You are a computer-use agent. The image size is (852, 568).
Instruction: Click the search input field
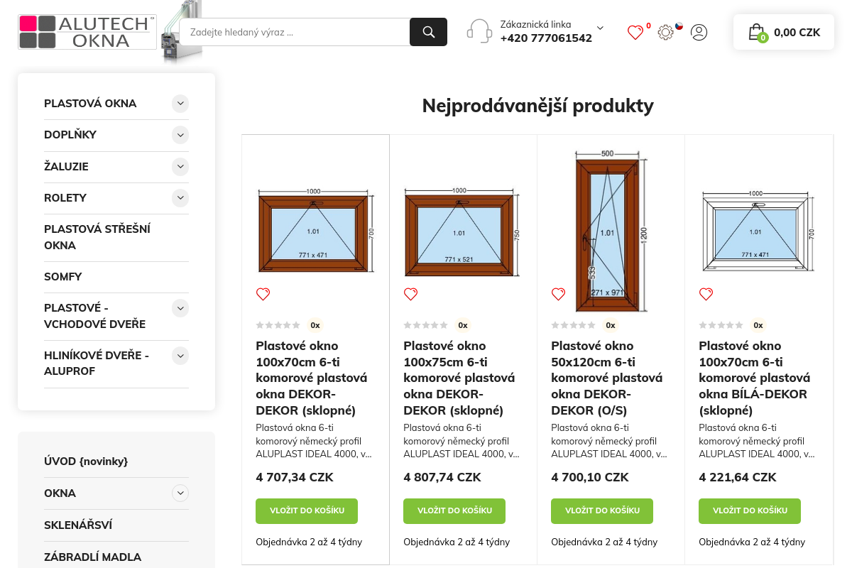pyautogui.click(x=295, y=32)
